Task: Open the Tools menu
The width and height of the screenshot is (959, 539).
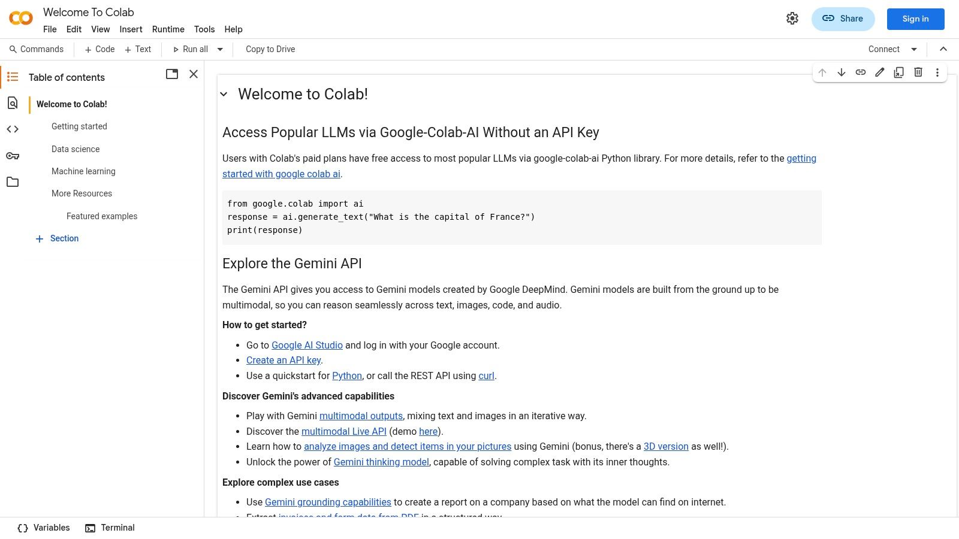Action: (204, 29)
